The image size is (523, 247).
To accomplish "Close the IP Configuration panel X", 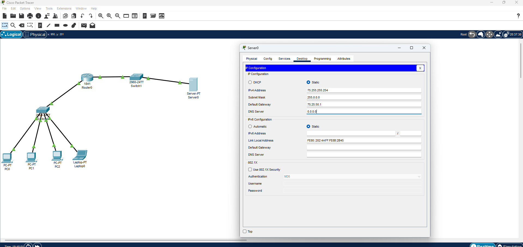I will click(x=420, y=68).
